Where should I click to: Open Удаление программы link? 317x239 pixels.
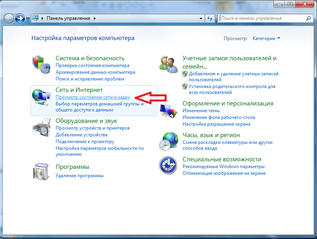tap(79, 175)
